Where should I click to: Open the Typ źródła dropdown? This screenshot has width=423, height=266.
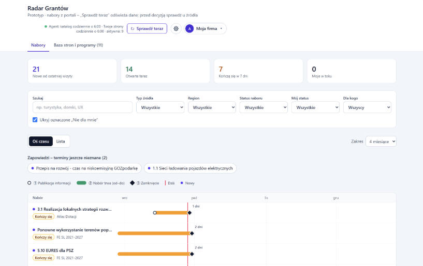(x=161, y=107)
